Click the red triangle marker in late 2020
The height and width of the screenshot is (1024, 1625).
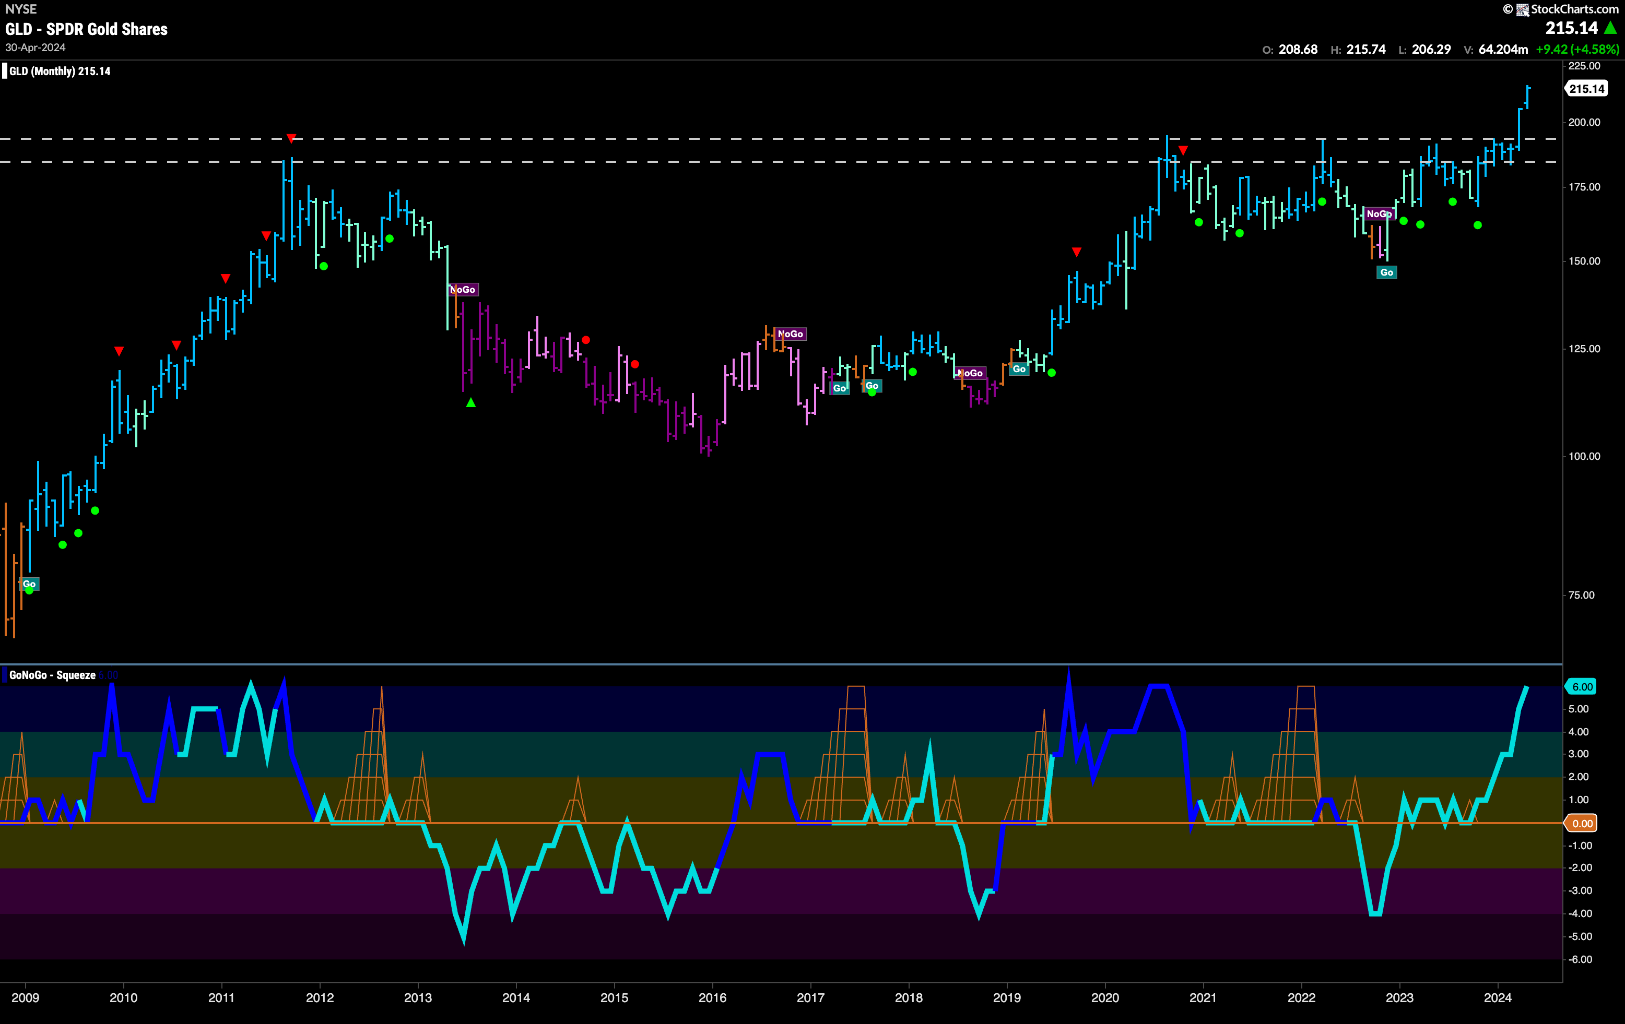tap(1183, 150)
